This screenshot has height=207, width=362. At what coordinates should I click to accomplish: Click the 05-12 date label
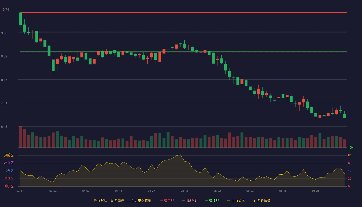click(x=184, y=191)
